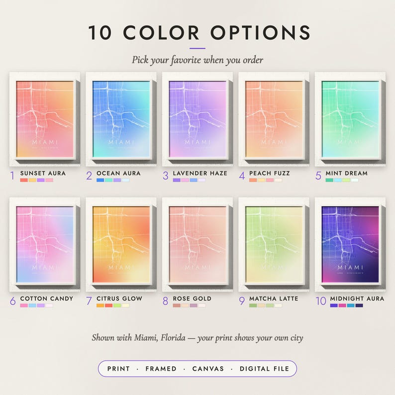
Task: Select the Matcha Latte framed print
Action: pyautogui.click(x=274, y=244)
